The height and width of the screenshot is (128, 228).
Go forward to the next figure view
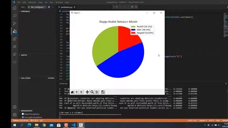click(x=81, y=92)
